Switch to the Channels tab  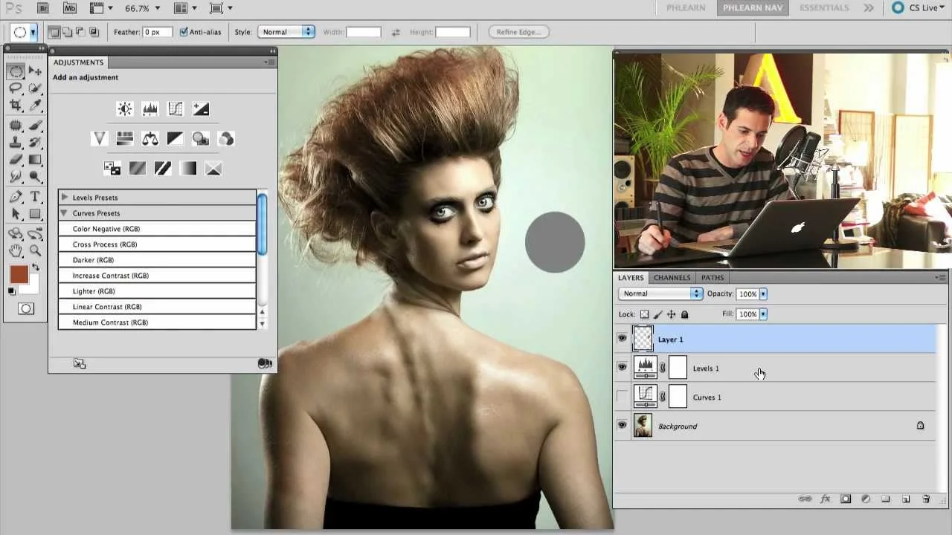tap(672, 277)
